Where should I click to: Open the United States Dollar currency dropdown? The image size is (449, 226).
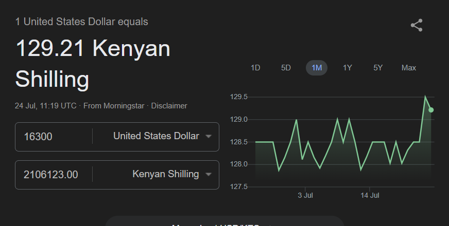click(162, 137)
